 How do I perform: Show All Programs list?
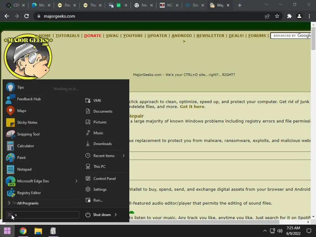(28, 203)
